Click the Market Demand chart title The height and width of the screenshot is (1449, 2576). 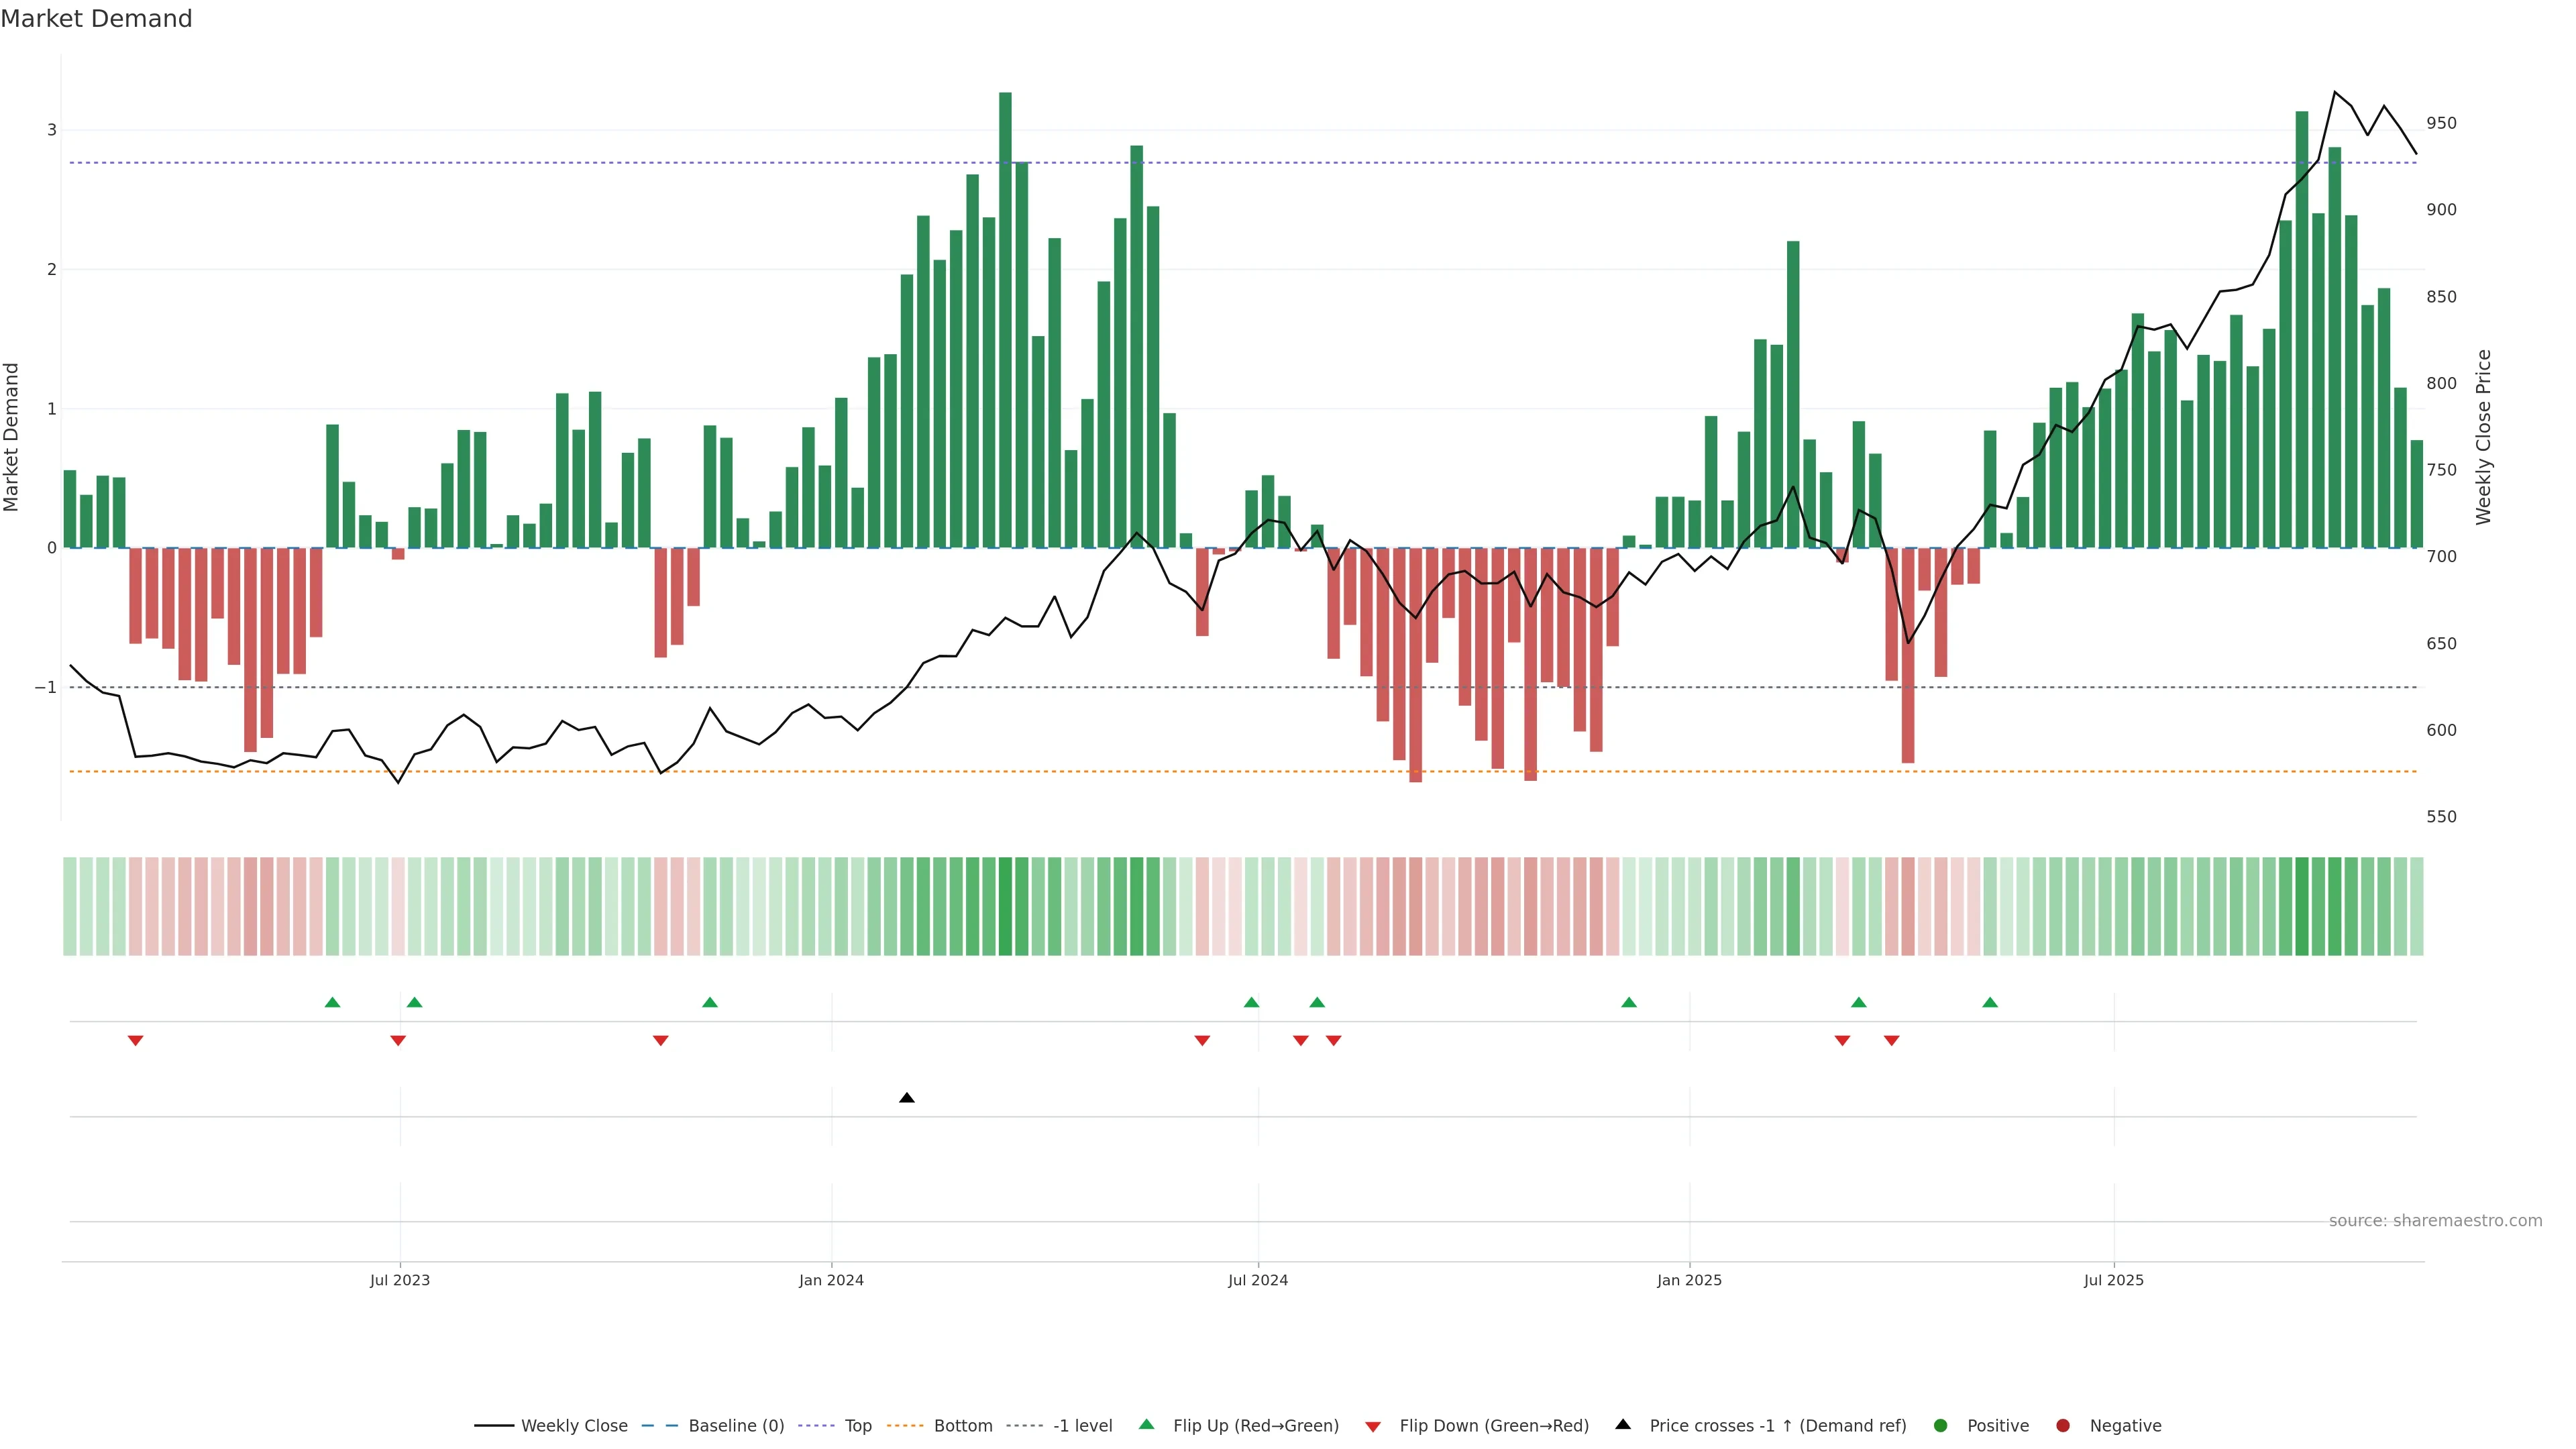pyautogui.click(x=96, y=19)
